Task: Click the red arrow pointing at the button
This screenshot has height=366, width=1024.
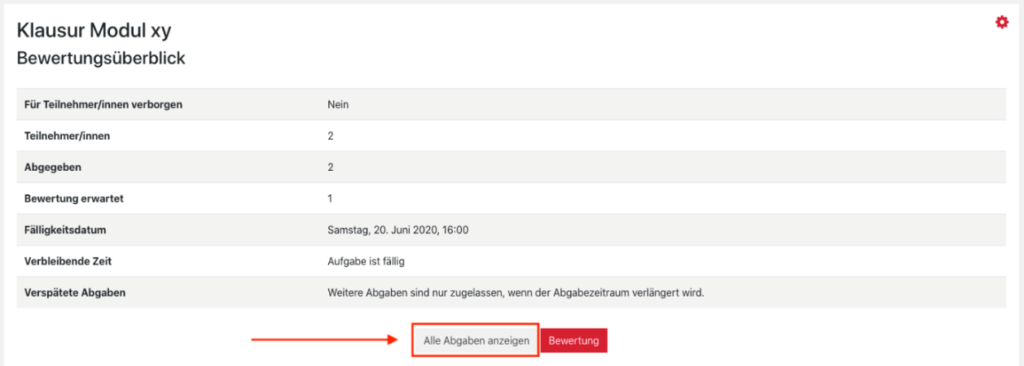Action: coord(326,341)
